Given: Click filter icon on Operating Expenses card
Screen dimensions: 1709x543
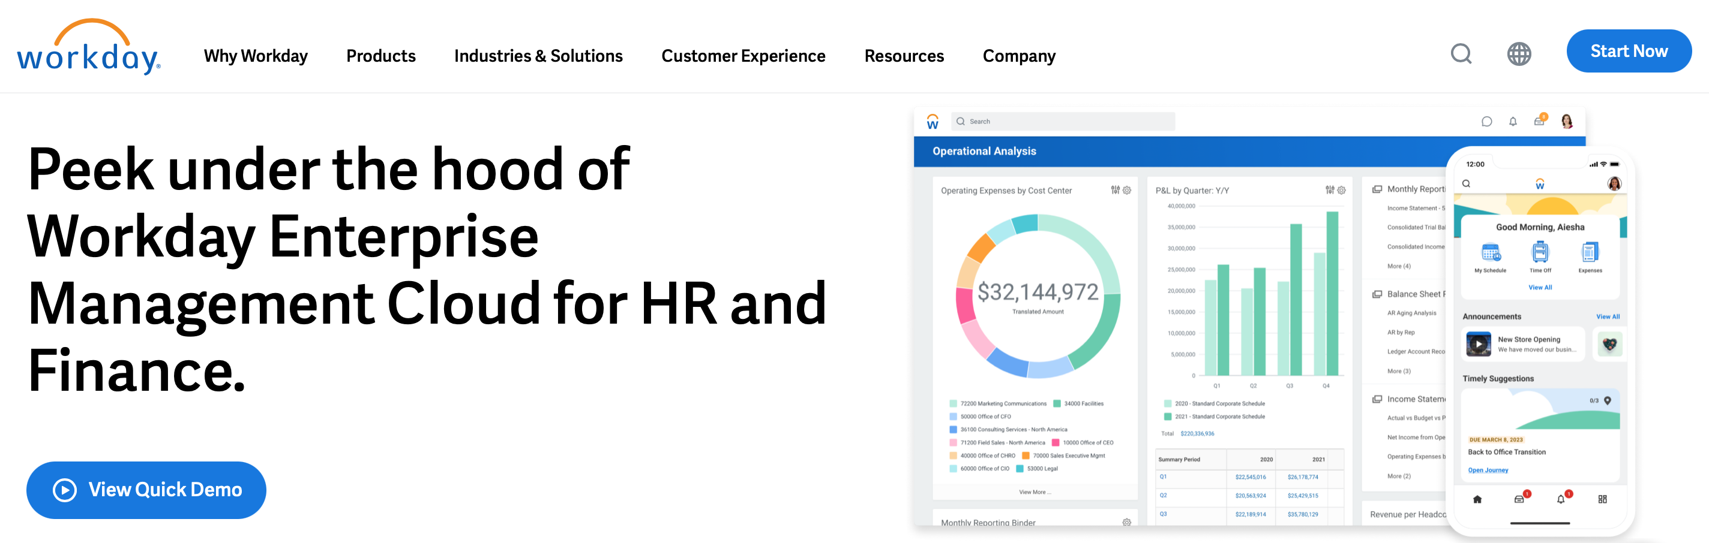Looking at the screenshot, I should (x=1115, y=190).
